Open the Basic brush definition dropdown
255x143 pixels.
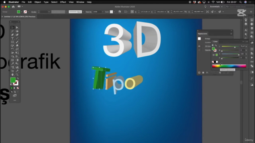83,12
